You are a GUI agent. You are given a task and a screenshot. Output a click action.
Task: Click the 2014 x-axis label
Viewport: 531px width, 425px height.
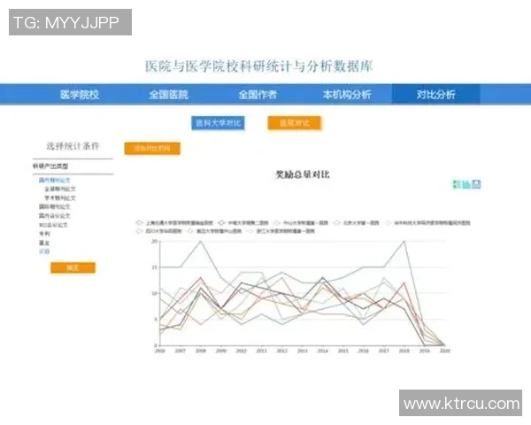tap(322, 351)
